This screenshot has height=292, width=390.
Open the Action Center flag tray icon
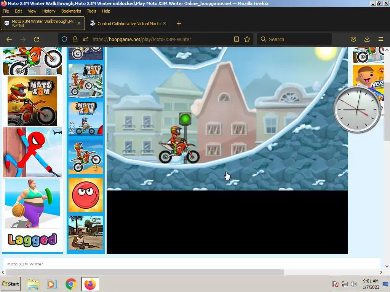pyautogui.click(x=336, y=284)
